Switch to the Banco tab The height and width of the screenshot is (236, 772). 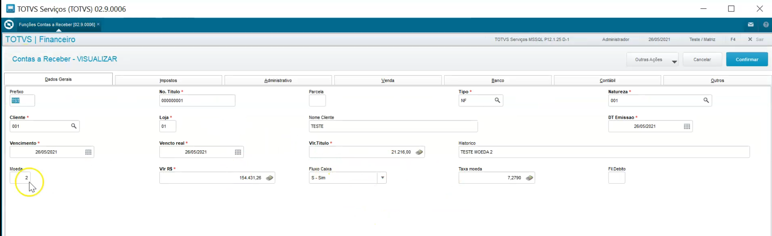point(498,80)
